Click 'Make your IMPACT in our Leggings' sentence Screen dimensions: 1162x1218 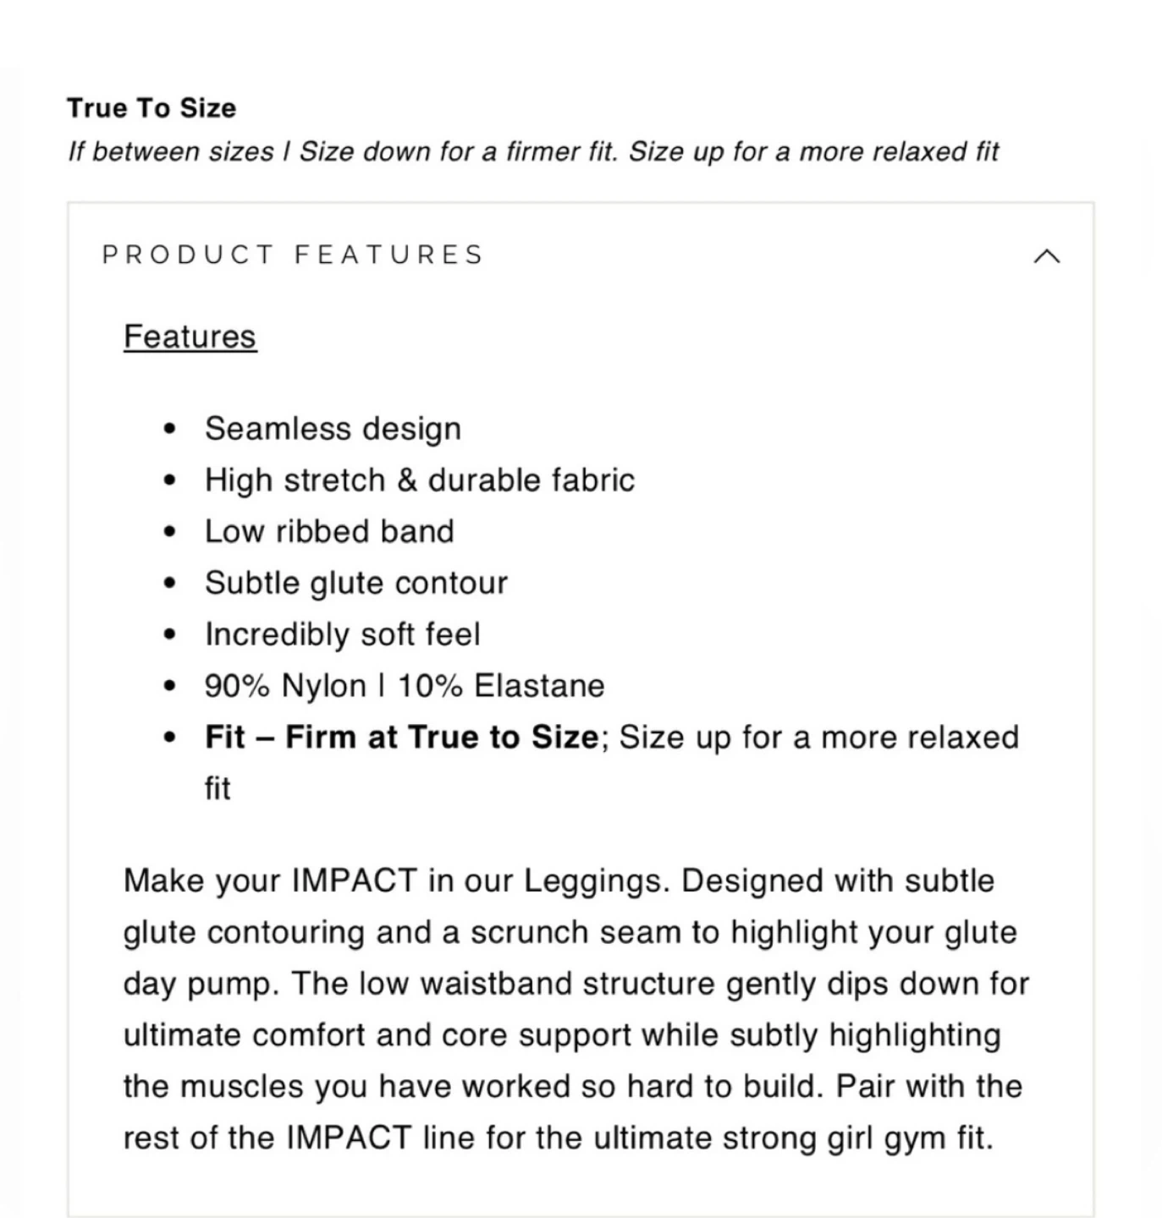(396, 881)
